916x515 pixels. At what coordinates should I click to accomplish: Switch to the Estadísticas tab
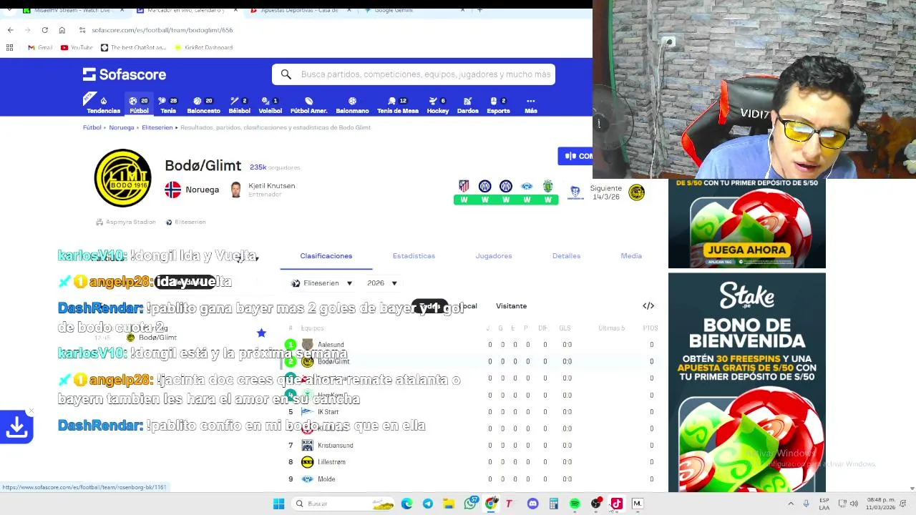[414, 256]
